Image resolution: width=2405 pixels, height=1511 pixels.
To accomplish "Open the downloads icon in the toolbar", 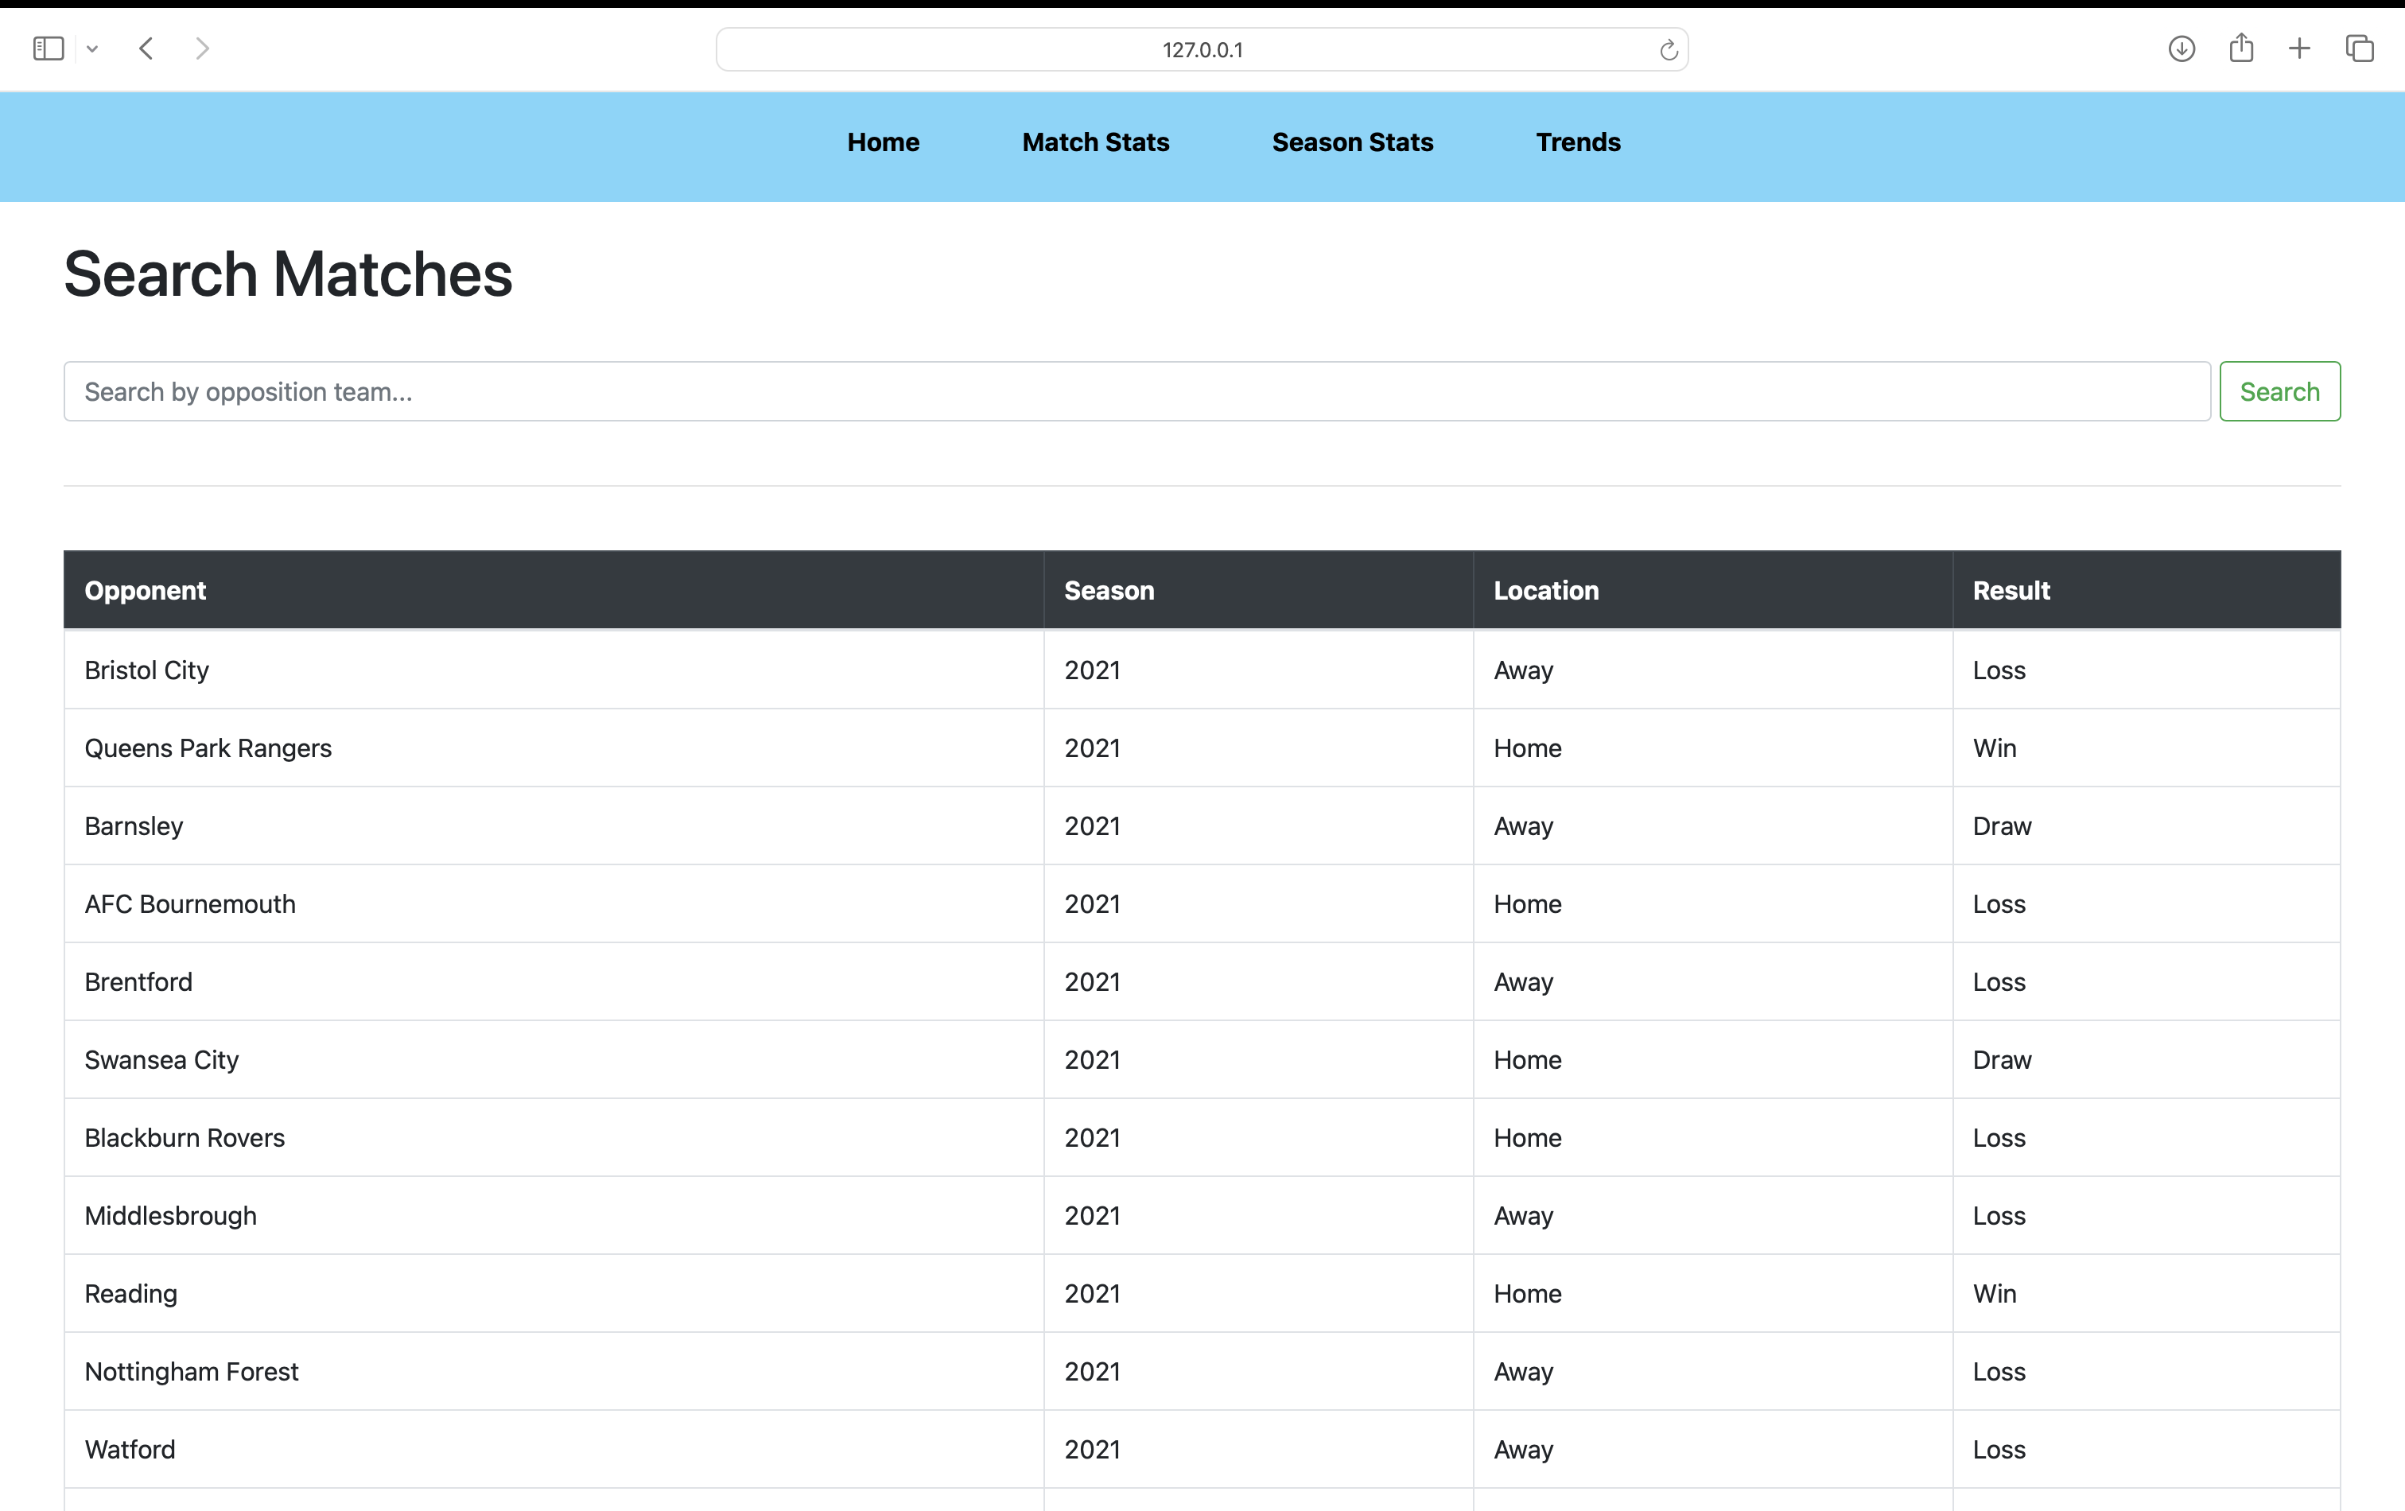I will click(x=2182, y=49).
